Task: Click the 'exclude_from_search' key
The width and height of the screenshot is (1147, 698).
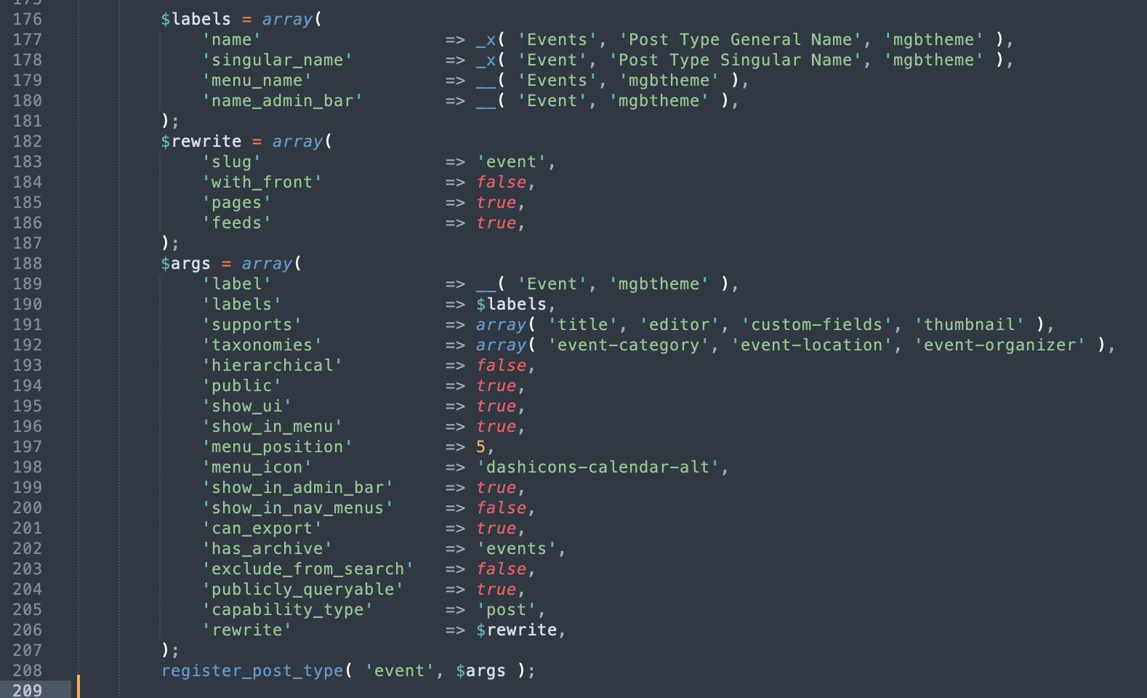Action: pyautogui.click(x=308, y=569)
